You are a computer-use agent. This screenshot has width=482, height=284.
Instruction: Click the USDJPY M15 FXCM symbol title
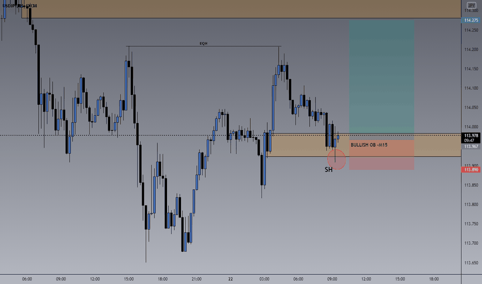[x=20, y=6]
